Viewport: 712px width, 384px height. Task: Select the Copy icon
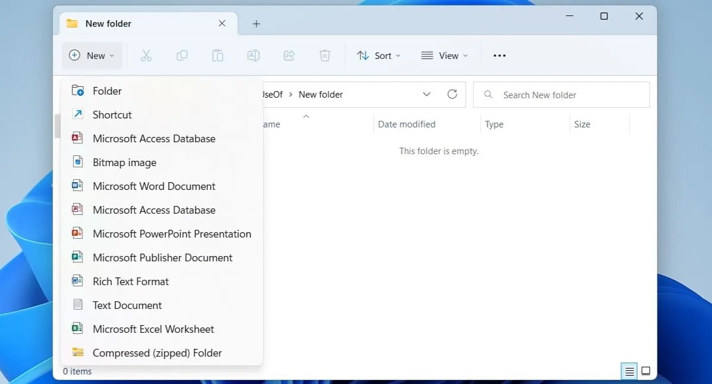182,55
